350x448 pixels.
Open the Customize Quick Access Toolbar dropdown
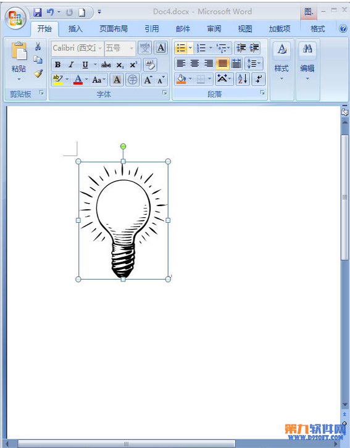pos(99,12)
